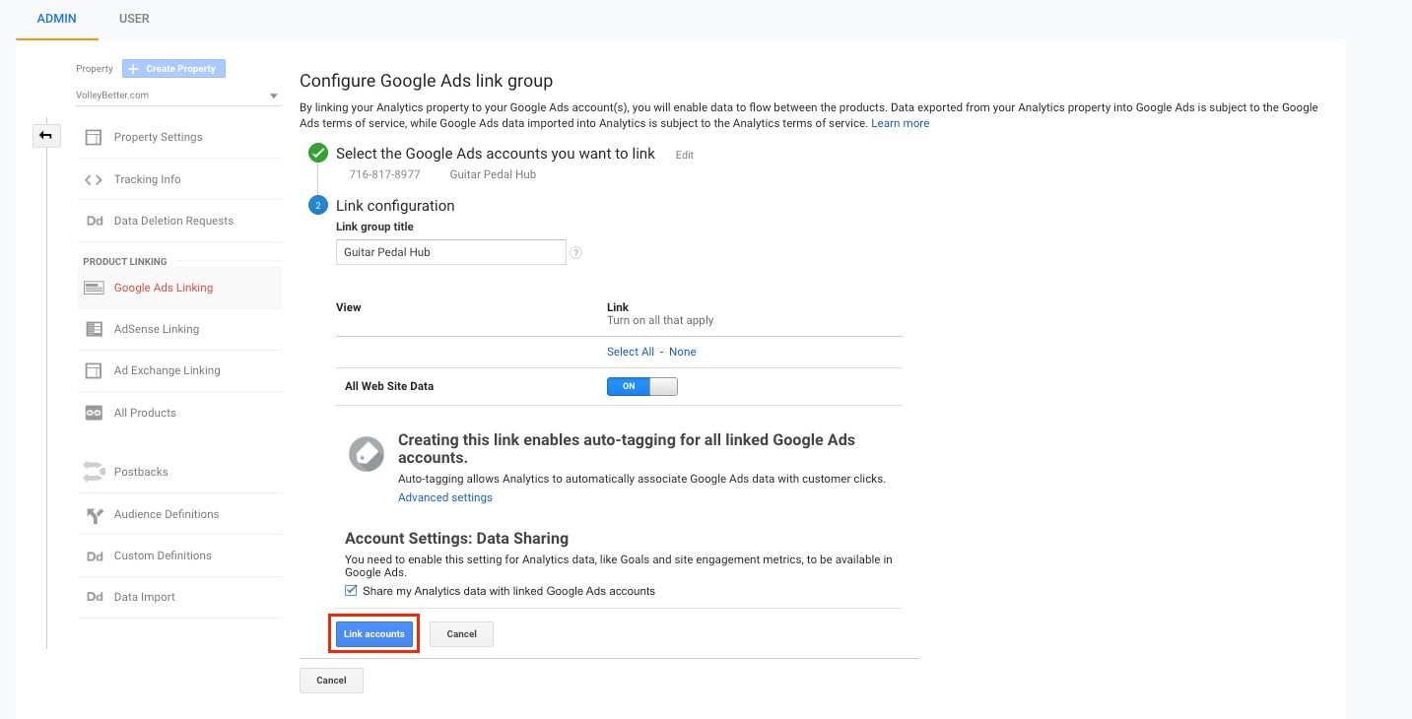Click the Dd icon beside Custom Definitions
Screen dimensions: 1412x719
point(95,556)
